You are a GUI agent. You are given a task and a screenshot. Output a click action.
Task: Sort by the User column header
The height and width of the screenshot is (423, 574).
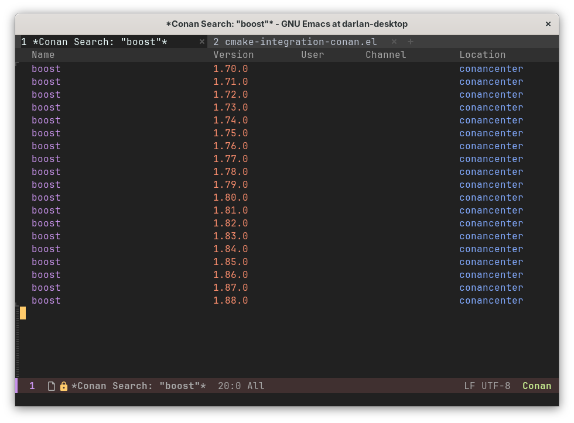pyautogui.click(x=312, y=55)
